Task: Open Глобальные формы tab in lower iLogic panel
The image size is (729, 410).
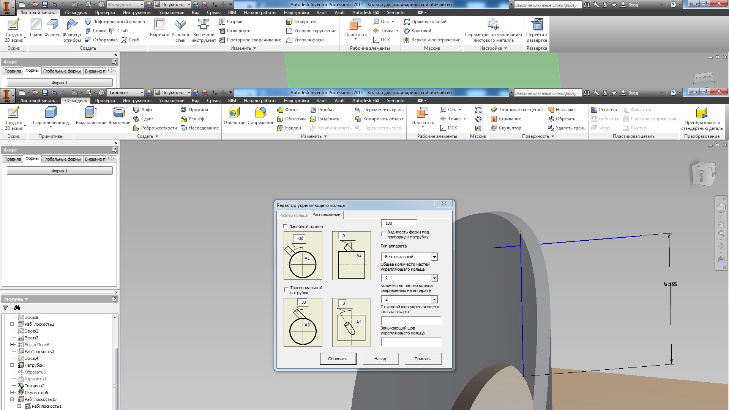Action: pos(62,159)
